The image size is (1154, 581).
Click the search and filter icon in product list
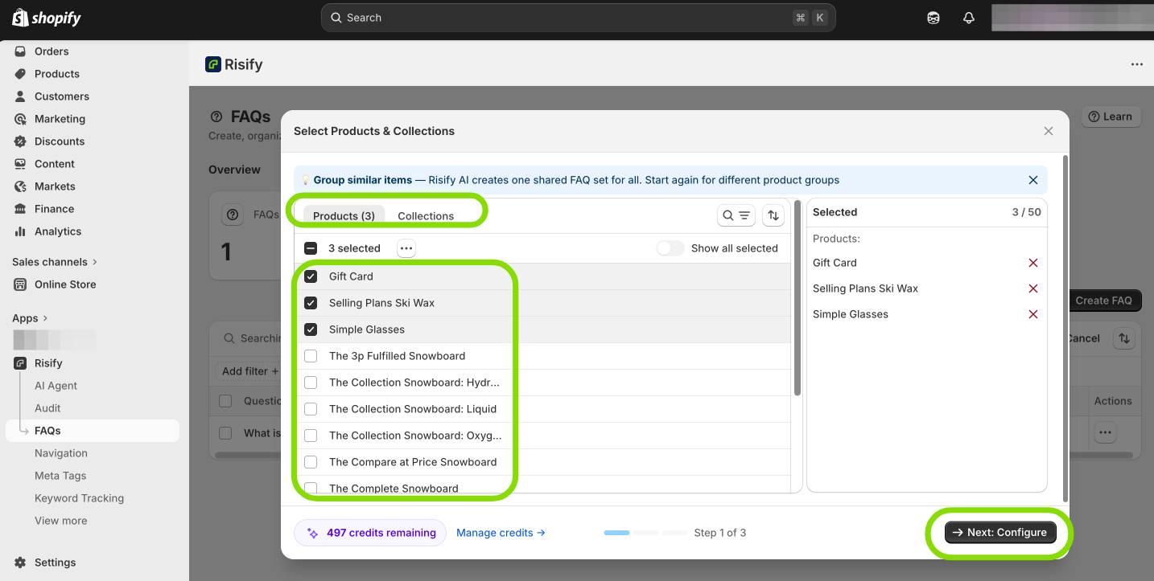736,215
